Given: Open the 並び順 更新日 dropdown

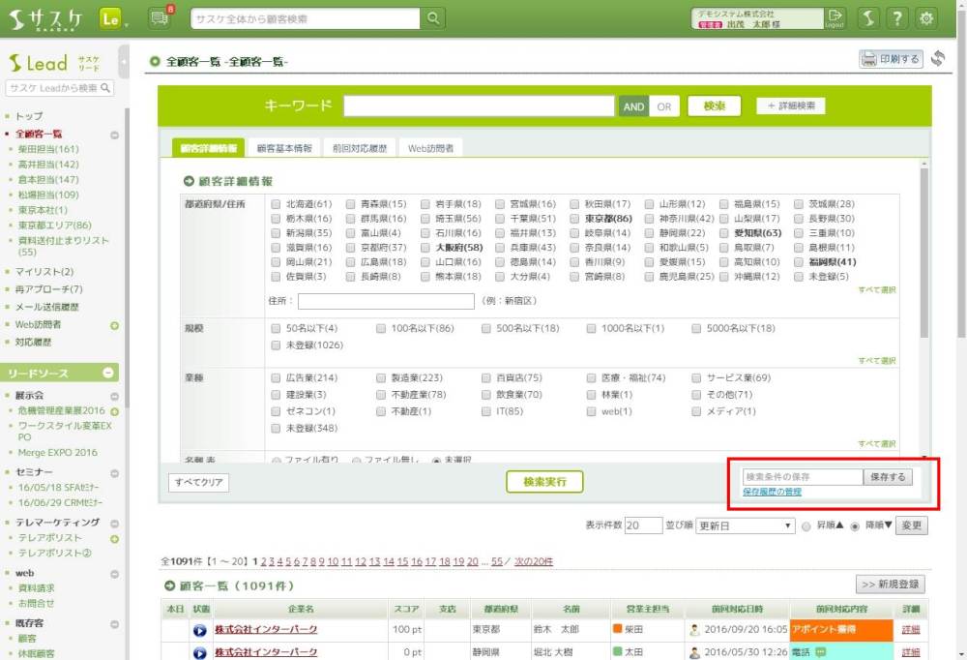Looking at the screenshot, I should point(745,525).
